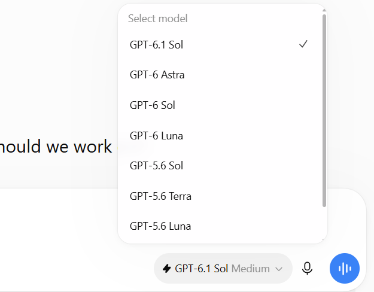Select the GPT-5.6 Sol option
The image size is (374, 292).
pos(219,166)
